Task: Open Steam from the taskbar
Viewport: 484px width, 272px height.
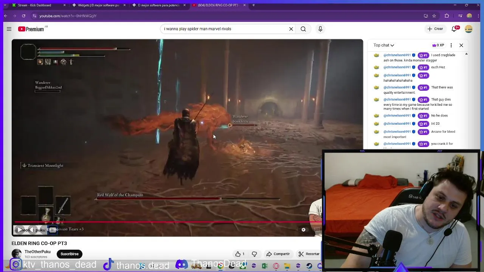Action: coord(309,266)
